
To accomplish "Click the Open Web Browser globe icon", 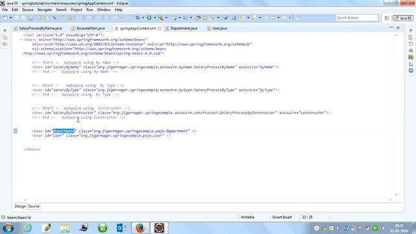I will 226,18.
